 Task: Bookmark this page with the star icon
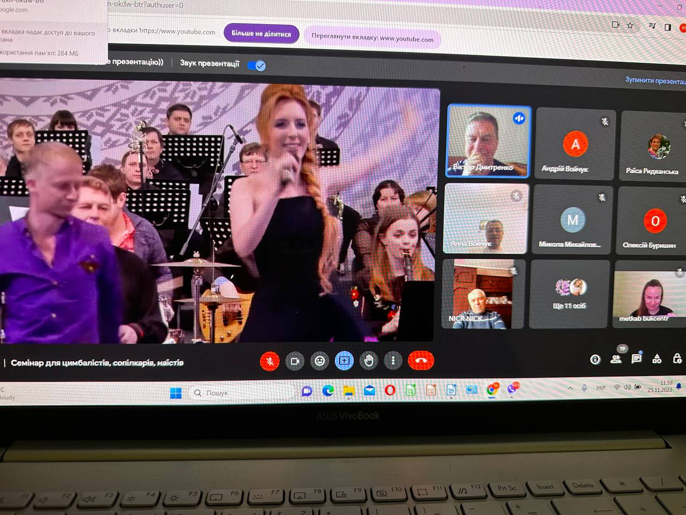tap(630, 25)
